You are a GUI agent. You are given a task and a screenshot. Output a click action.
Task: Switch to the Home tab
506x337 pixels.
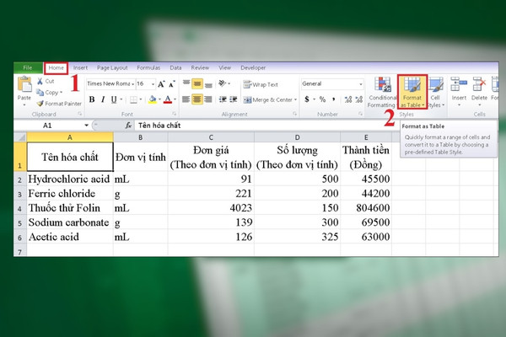(57, 67)
